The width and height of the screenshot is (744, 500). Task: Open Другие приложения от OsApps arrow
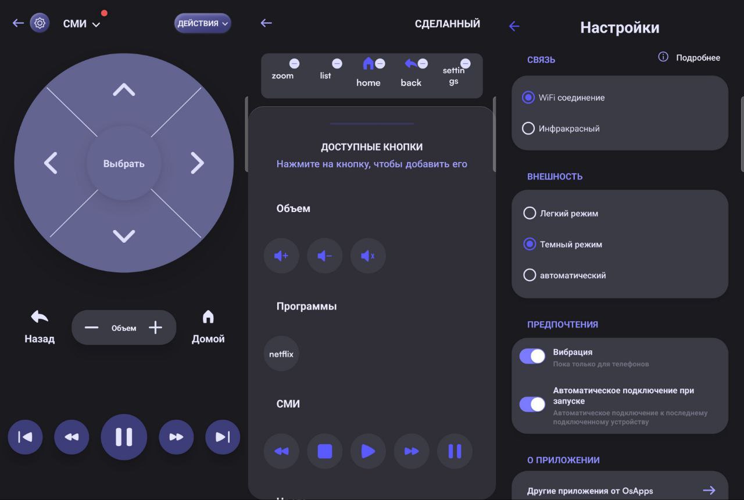[x=709, y=491]
